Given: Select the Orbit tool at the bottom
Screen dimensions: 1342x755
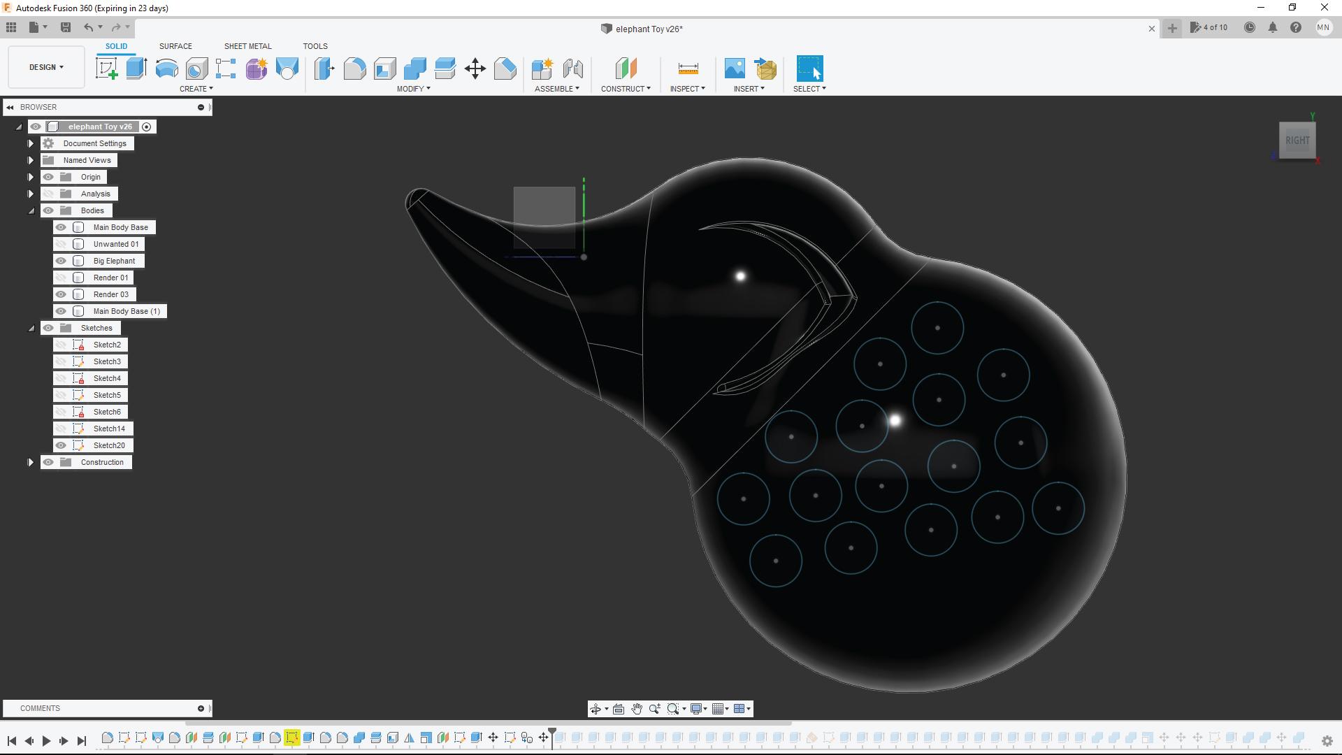Looking at the screenshot, I should pyautogui.click(x=596, y=708).
